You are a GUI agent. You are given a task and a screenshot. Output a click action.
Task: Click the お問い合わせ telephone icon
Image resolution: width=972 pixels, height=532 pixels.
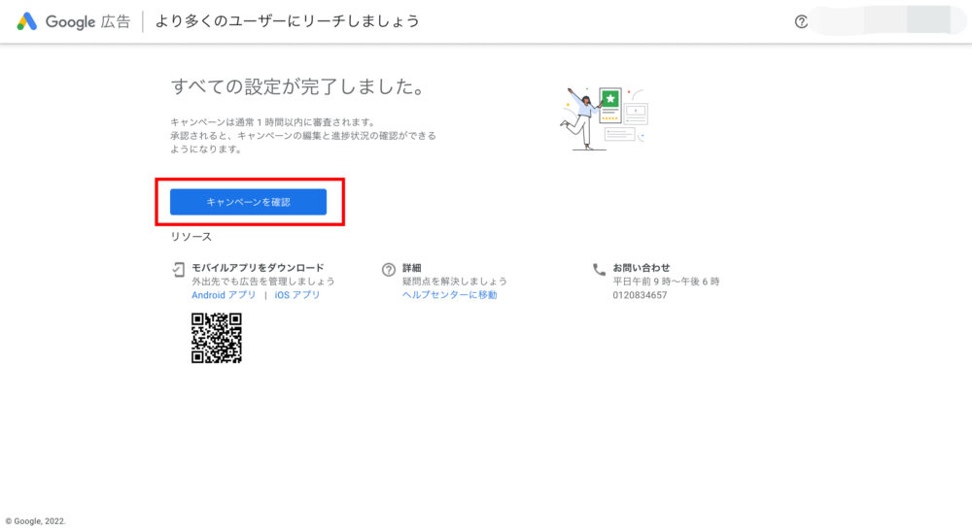pos(599,270)
